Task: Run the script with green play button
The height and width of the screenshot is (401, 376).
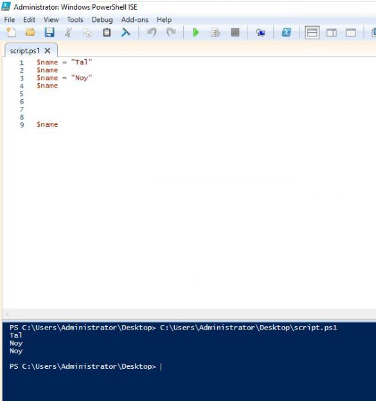Action: [196, 32]
